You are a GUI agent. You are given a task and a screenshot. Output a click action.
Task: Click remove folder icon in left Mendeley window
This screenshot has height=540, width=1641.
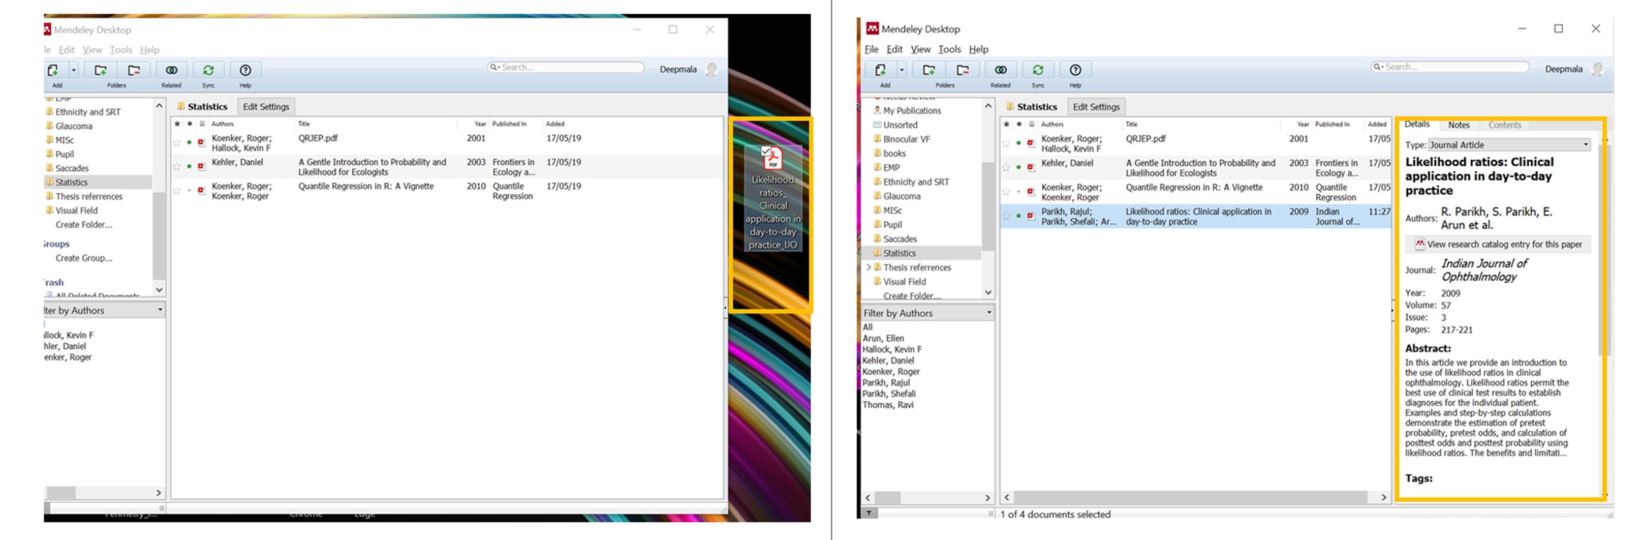[134, 70]
